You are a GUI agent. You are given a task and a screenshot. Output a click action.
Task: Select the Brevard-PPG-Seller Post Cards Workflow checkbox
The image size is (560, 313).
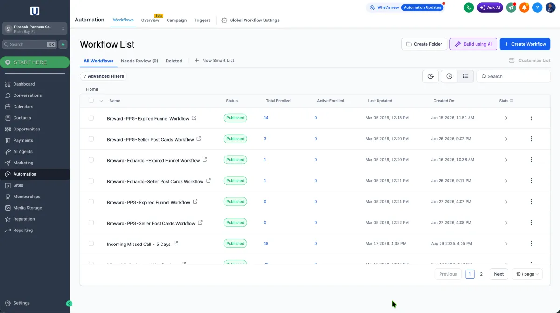click(91, 139)
